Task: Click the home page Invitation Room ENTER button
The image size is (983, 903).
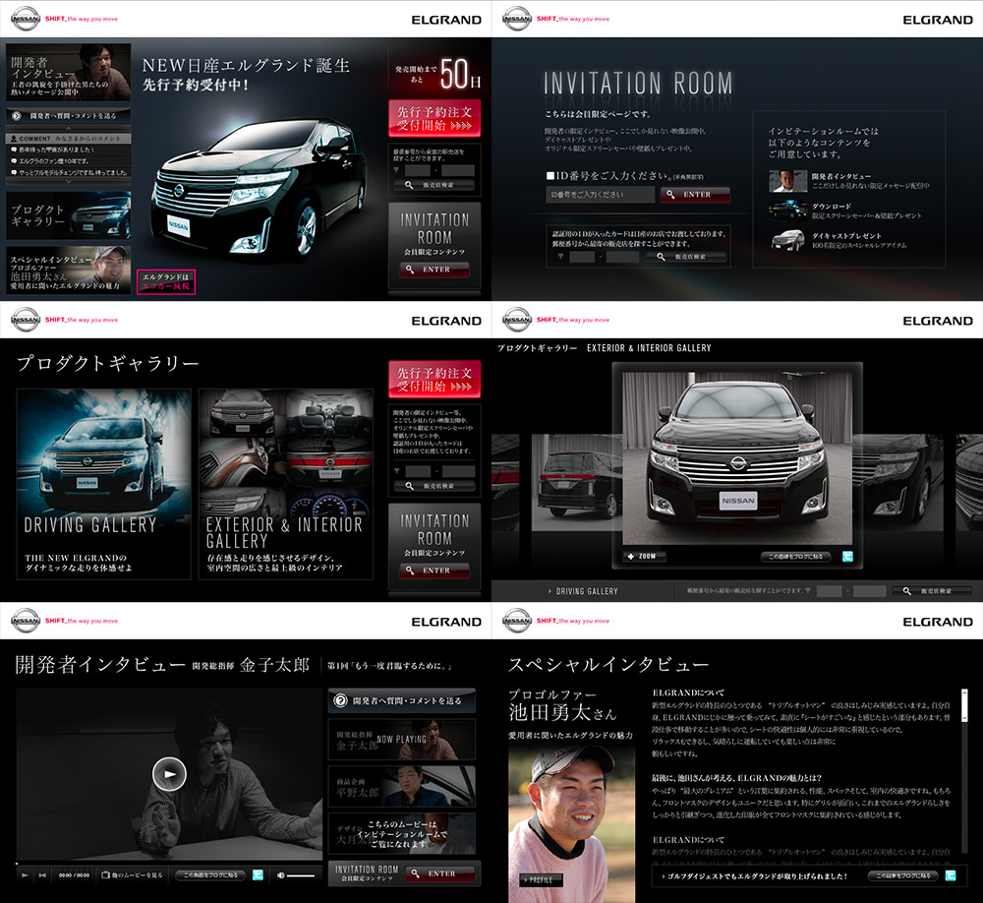Action: tap(434, 270)
